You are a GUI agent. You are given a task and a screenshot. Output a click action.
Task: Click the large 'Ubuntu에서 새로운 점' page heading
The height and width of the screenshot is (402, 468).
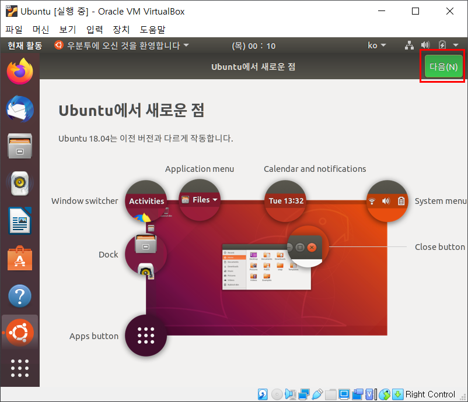131,110
